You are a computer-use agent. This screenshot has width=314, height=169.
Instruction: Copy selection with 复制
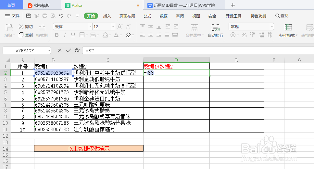coord(26,35)
